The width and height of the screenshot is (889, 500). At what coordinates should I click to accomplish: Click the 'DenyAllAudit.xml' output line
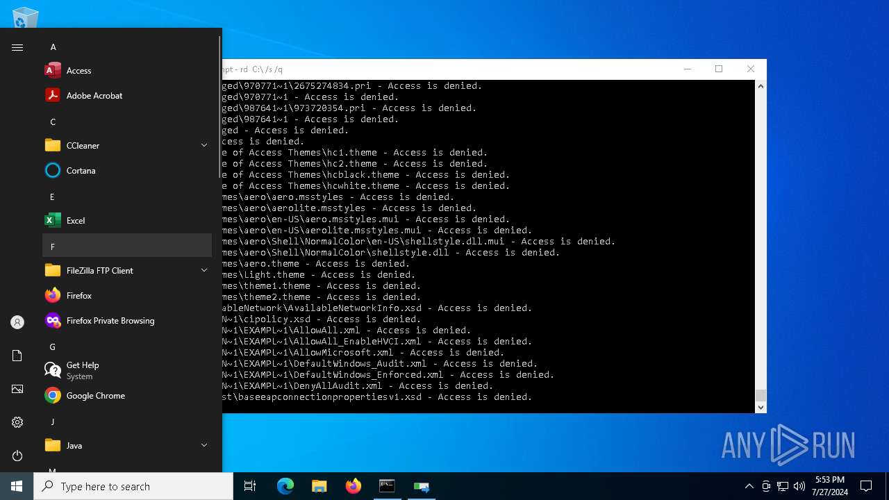(x=358, y=386)
